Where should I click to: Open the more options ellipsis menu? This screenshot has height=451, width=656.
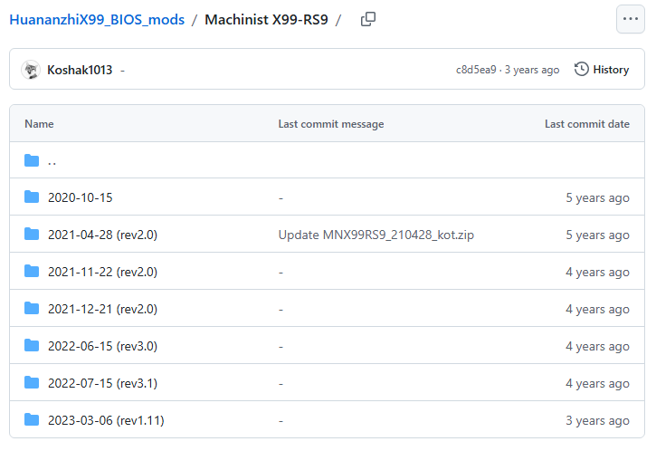pyautogui.click(x=630, y=19)
